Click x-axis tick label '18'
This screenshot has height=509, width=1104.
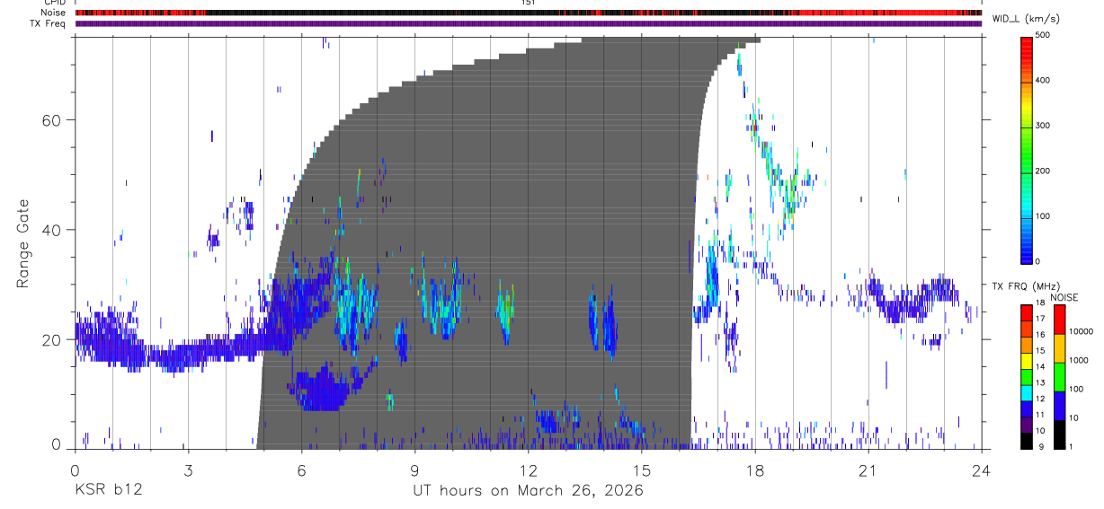754,470
